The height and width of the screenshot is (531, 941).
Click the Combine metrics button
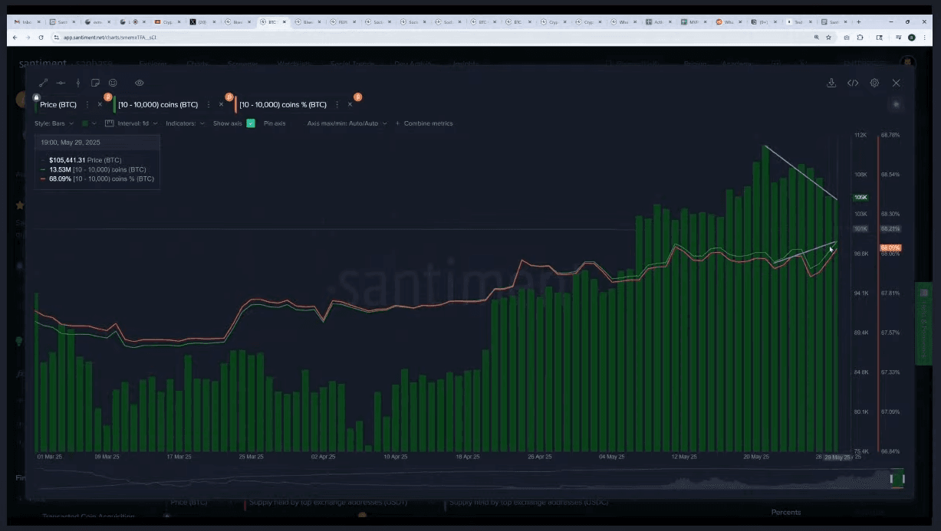click(x=424, y=123)
